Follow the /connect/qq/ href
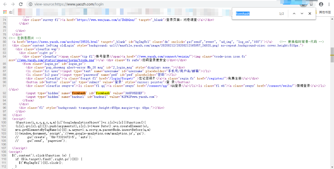 [157, 86]
